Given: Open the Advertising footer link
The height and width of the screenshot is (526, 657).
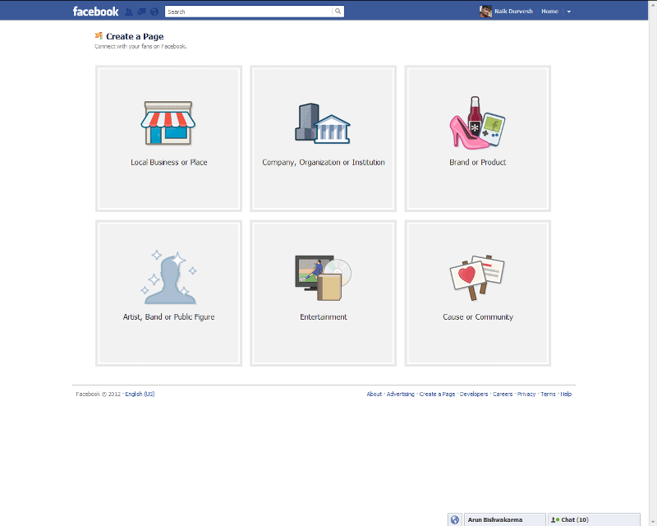Looking at the screenshot, I should (x=400, y=394).
